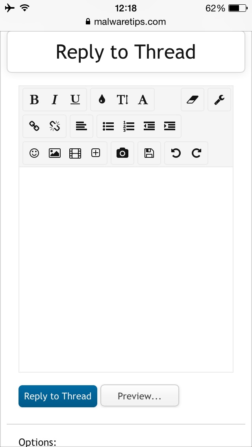The width and height of the screenshot is (252, 447).
Task: Click the Preview... button
Action: click(x=139, y=396)
